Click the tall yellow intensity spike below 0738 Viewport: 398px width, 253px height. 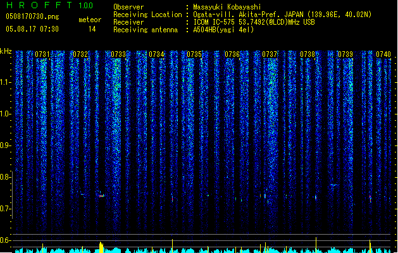pos(316,245)
